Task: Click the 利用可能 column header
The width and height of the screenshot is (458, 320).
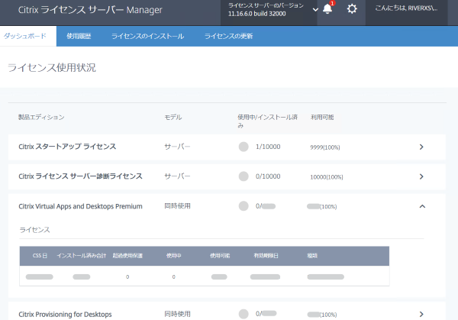Action: [x=322, y=117]
